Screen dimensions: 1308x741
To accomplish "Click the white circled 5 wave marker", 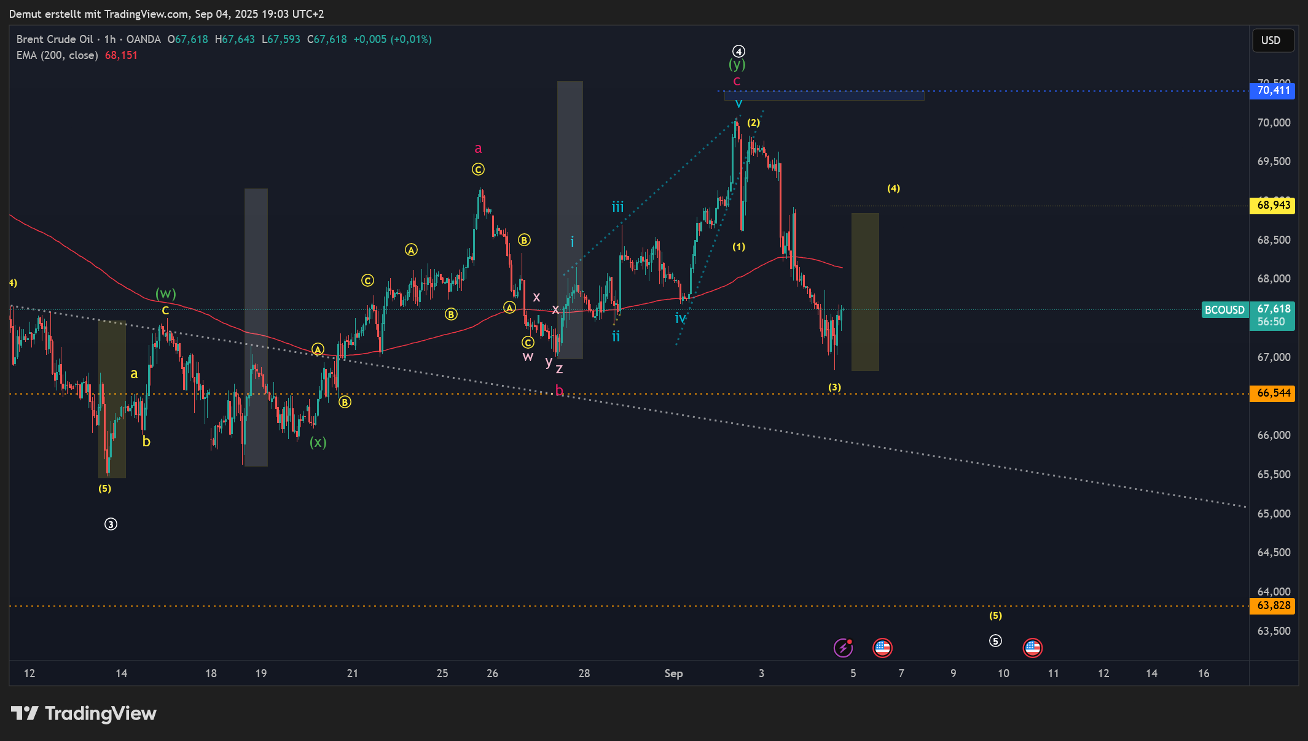I will [x=995, y=641].
